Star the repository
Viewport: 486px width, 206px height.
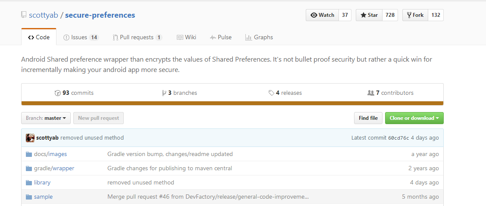(369, 15)
